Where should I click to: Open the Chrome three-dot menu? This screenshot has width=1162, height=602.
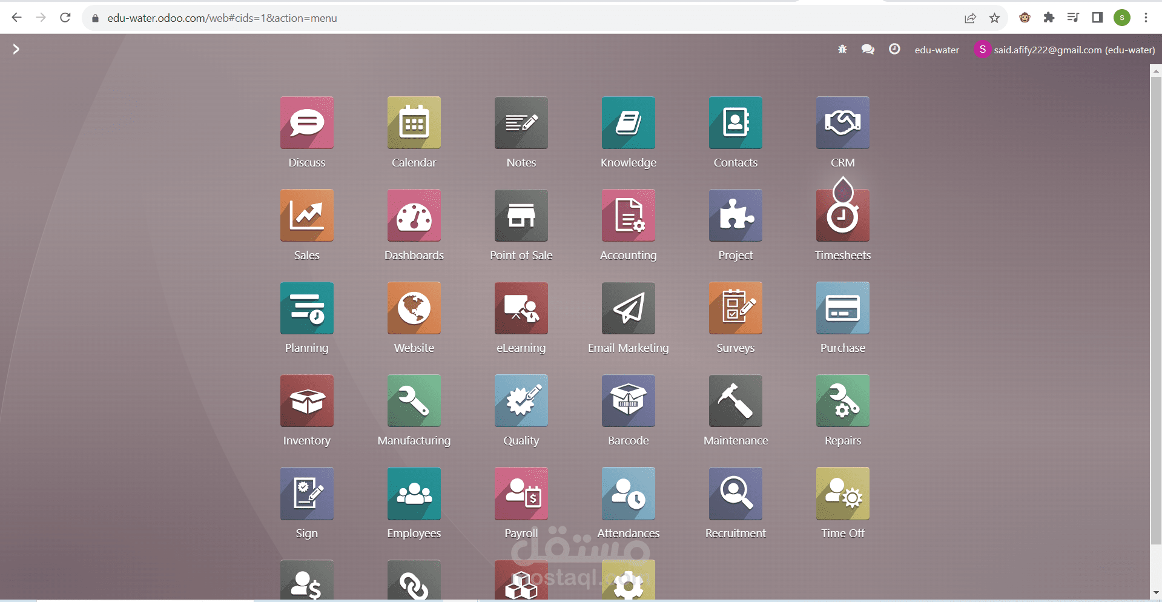[x=1146, y=18]
